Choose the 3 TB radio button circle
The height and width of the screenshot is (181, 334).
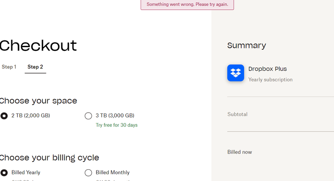[88, 116]
